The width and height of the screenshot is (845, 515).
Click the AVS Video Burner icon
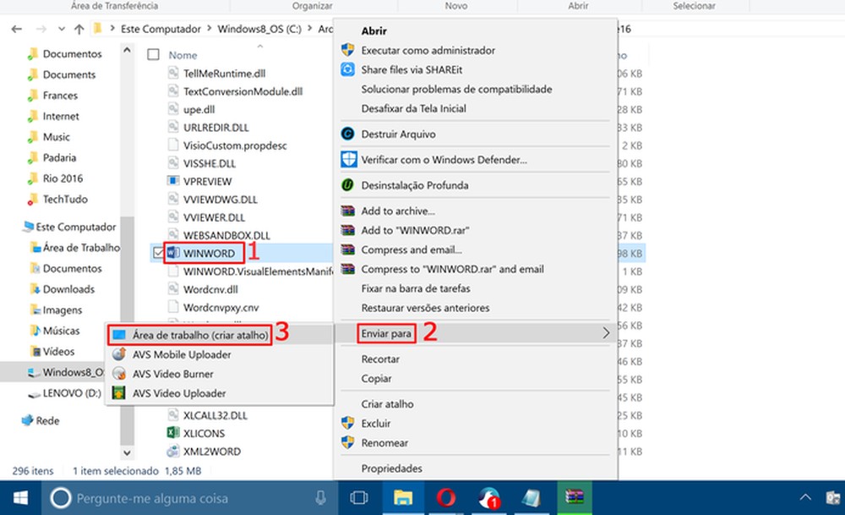(118, 374)
